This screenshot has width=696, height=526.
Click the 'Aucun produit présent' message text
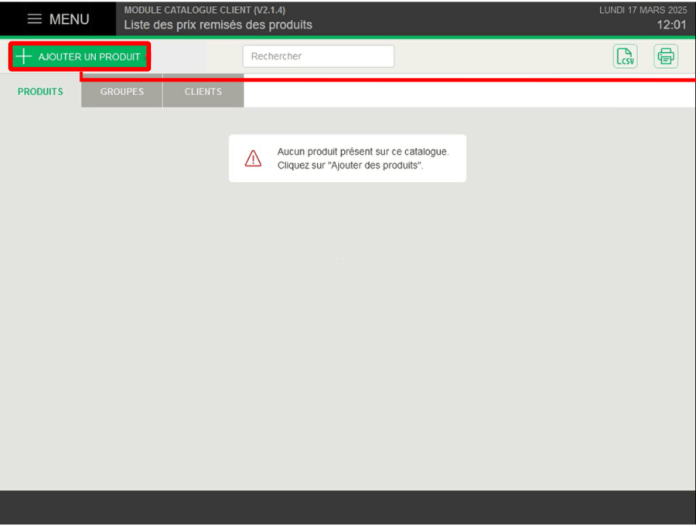362,151
